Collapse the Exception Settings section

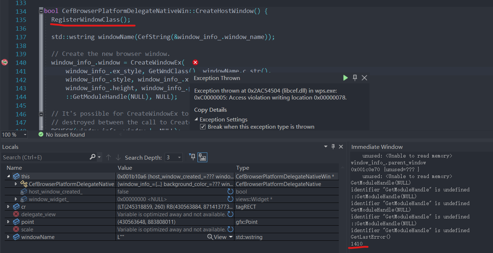[x=196, y=119]
